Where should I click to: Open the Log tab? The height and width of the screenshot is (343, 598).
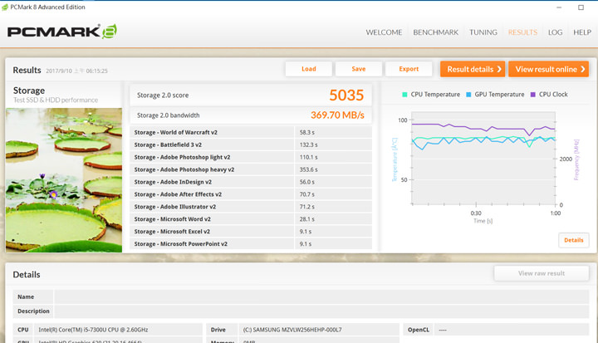pos(555,32)
